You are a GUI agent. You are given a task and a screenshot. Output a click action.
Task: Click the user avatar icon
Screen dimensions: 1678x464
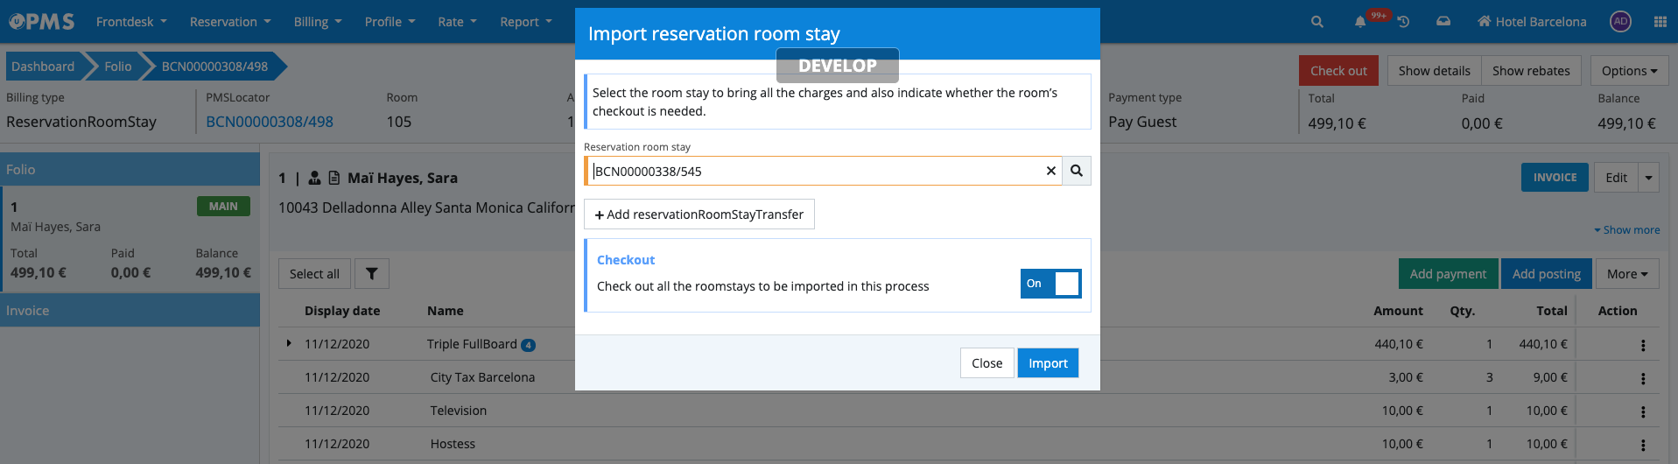(x=1620, y=22)
